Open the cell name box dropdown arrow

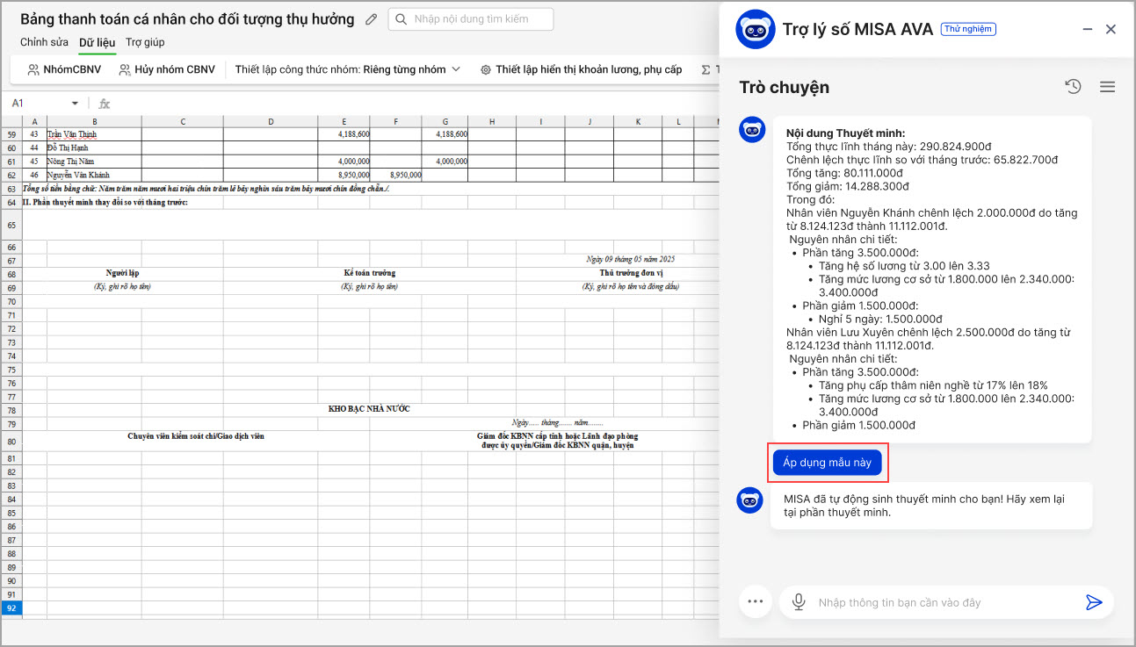click(75, 104)
